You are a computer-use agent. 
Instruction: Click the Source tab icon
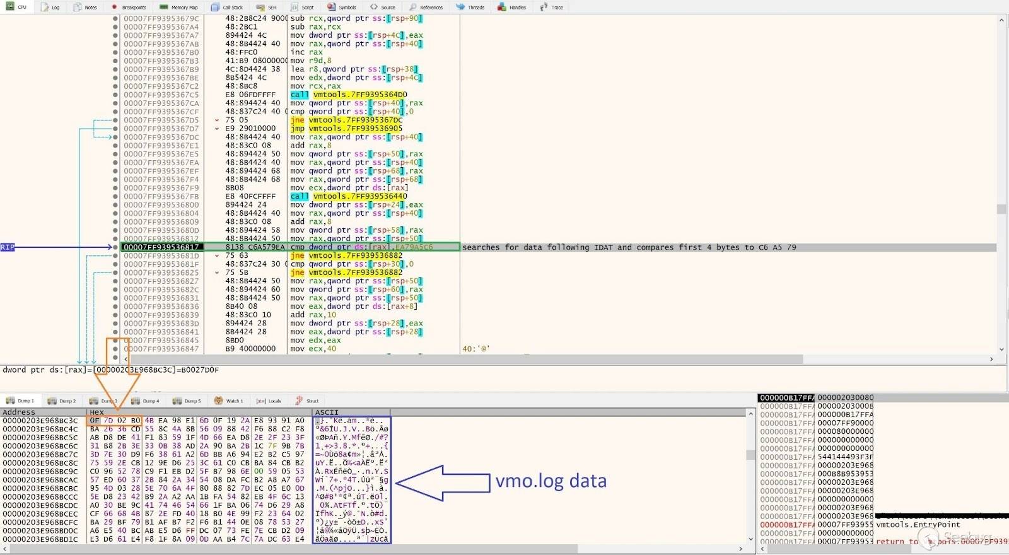[x=374, y=7]
